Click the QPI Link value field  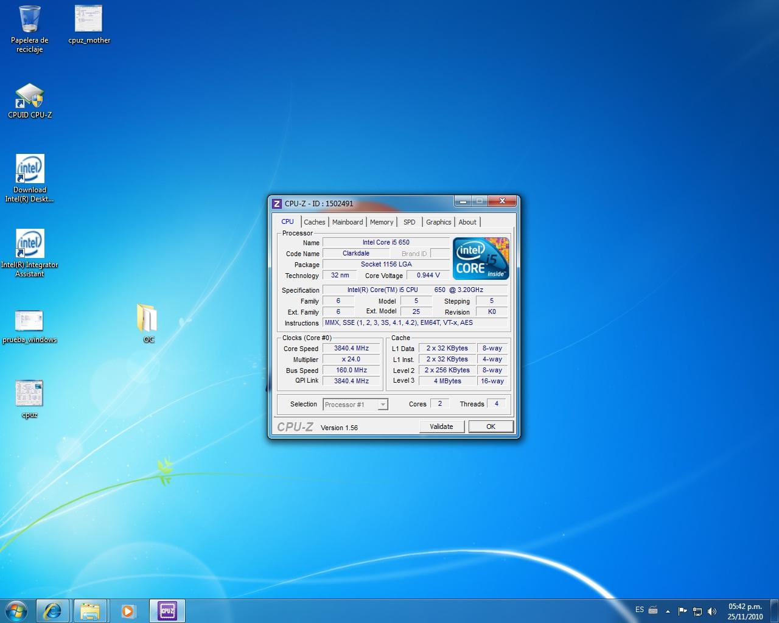(351, 381)
